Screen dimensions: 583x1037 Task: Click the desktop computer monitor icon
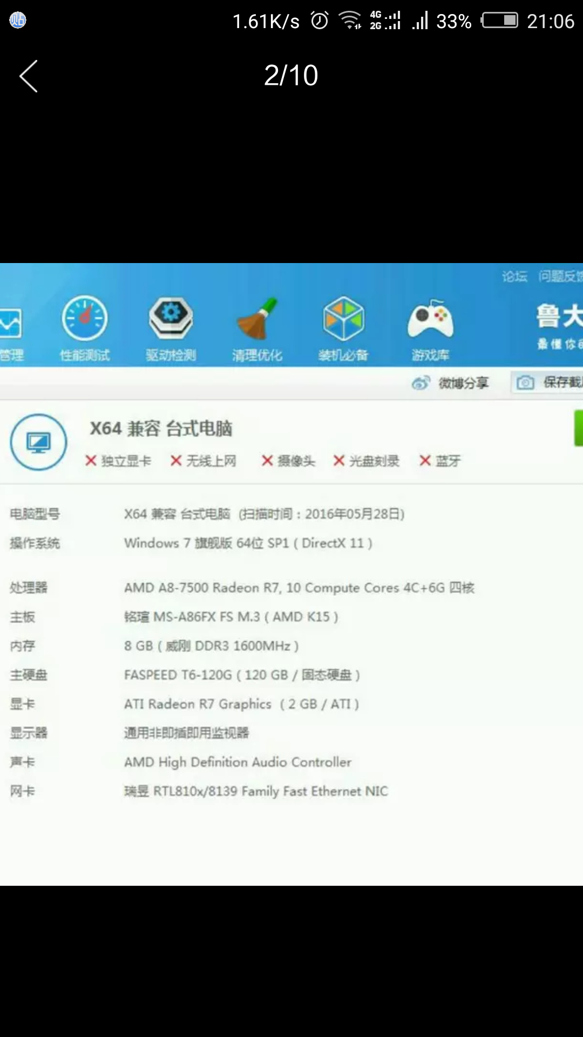39,442
